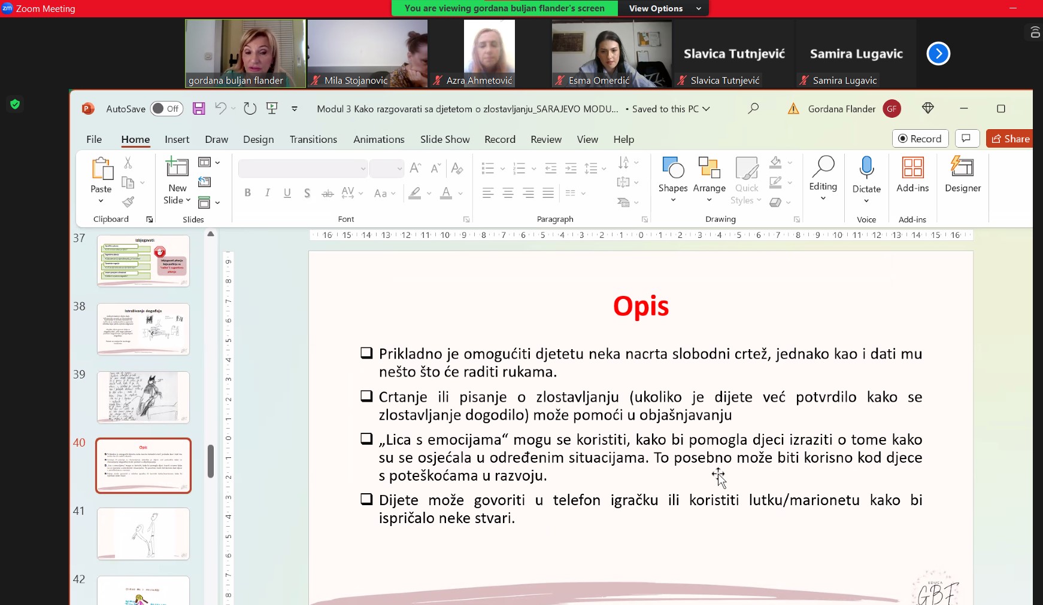The width and height of the screenshot is (1043, 605).
Task: Toggle AutoSave switch on
Action: (166, 109)
